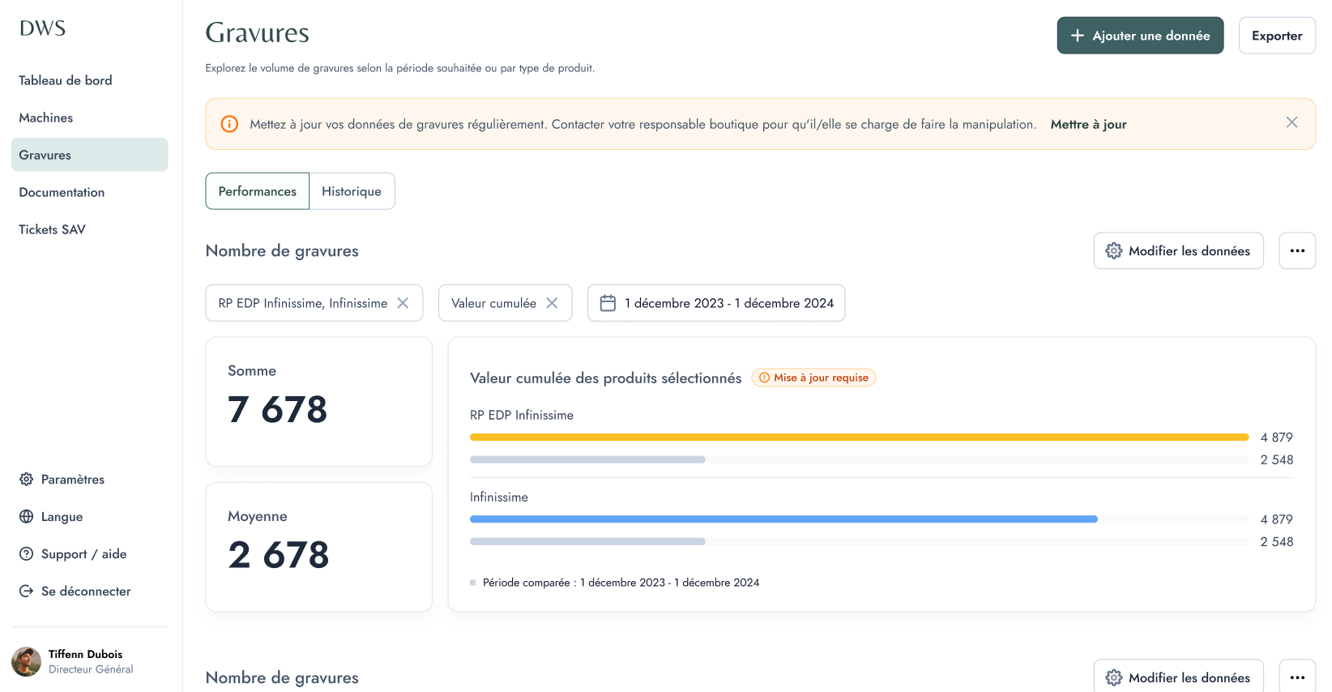Viewport: 1332px width, 692px height.
Task: Click gear icon in first Modifier les données
Action: coord(1114,250)
